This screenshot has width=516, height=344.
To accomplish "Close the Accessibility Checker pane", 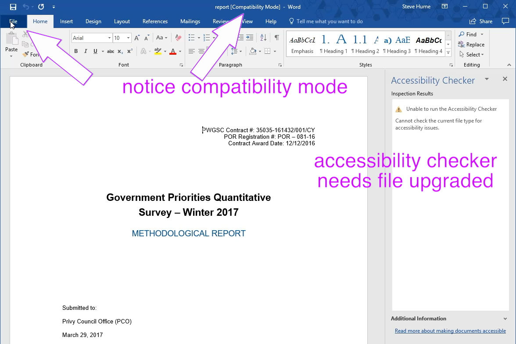I will click(x=505, y=79).
